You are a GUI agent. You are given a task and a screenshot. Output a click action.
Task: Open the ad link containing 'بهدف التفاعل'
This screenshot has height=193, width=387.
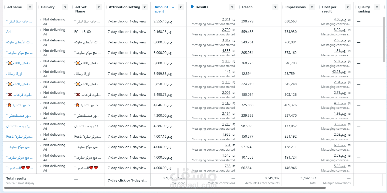point(19,126)
